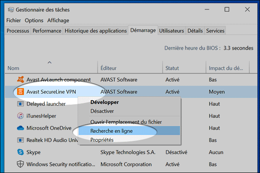Open the Fichier menu
This screenshot has height=173, width=260.
14,20
